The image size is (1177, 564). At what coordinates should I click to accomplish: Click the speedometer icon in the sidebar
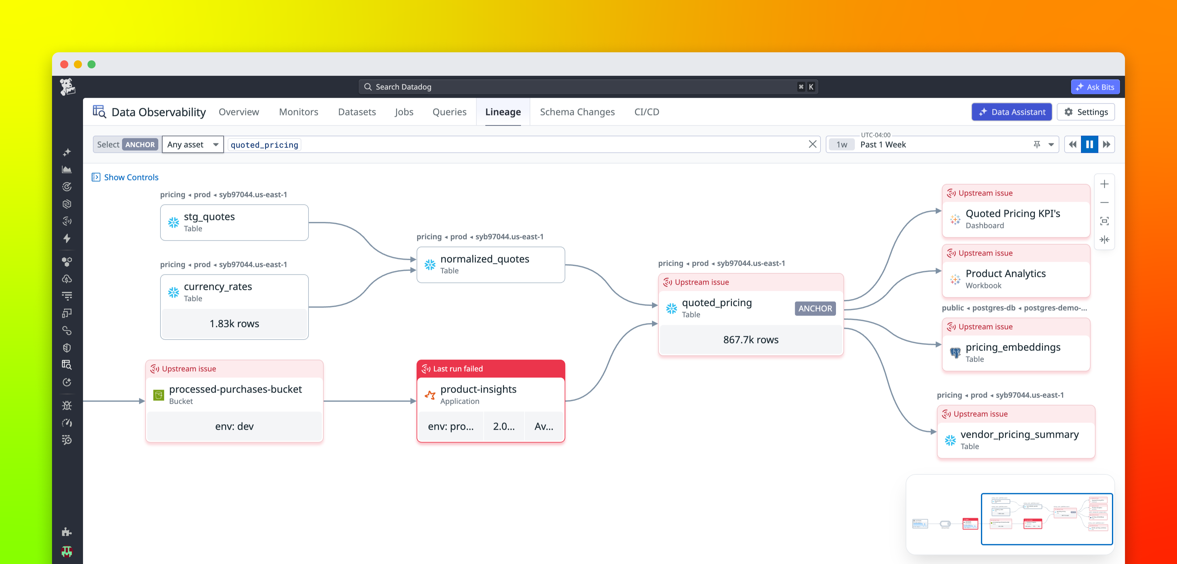coord(67,423)
